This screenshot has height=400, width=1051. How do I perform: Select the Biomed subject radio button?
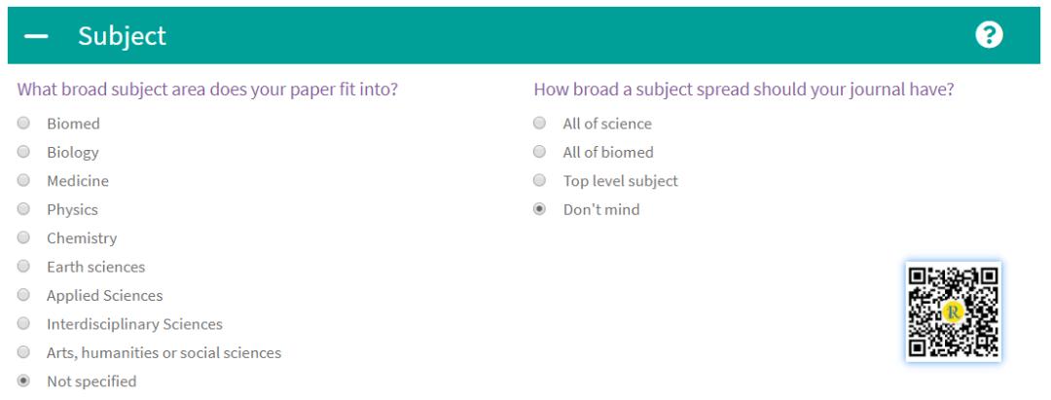tap(23, 124)
